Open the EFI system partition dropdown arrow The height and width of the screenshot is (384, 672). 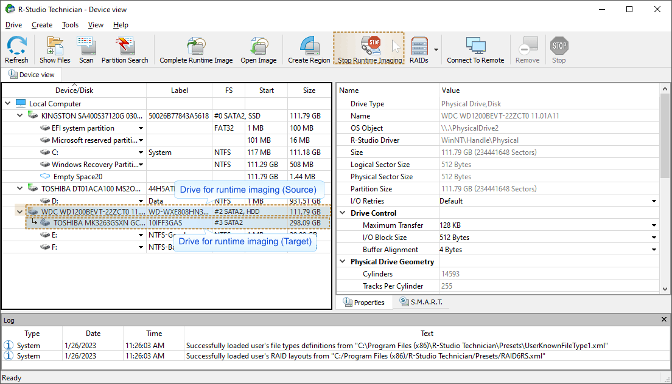141,128
